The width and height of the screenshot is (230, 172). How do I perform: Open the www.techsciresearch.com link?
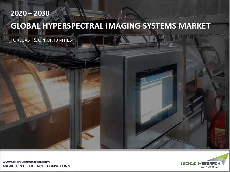pos(26,162)
